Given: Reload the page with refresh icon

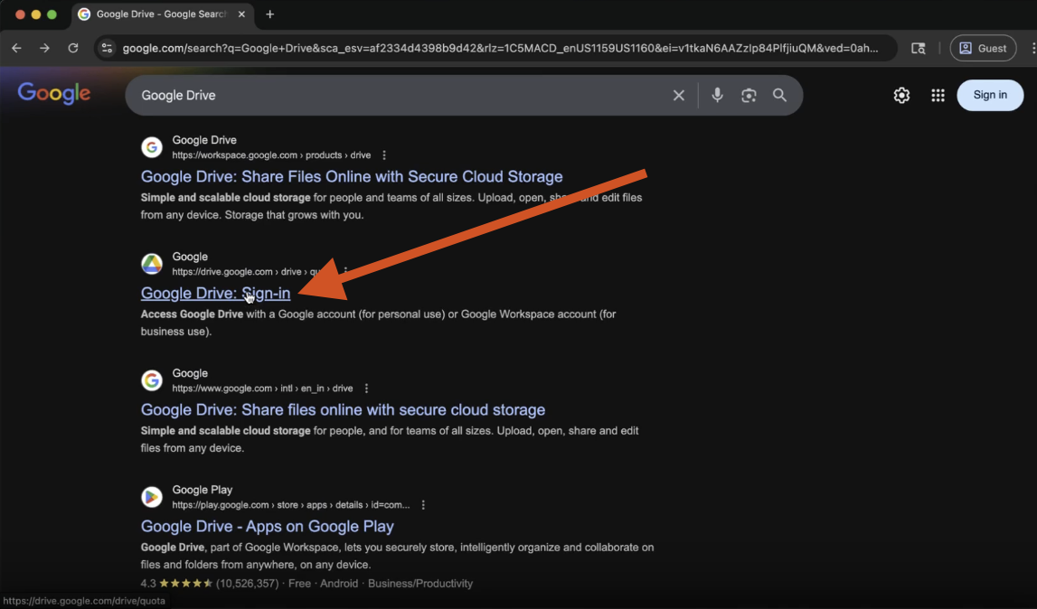Looking at the screenshot, I should coord(72,48).
